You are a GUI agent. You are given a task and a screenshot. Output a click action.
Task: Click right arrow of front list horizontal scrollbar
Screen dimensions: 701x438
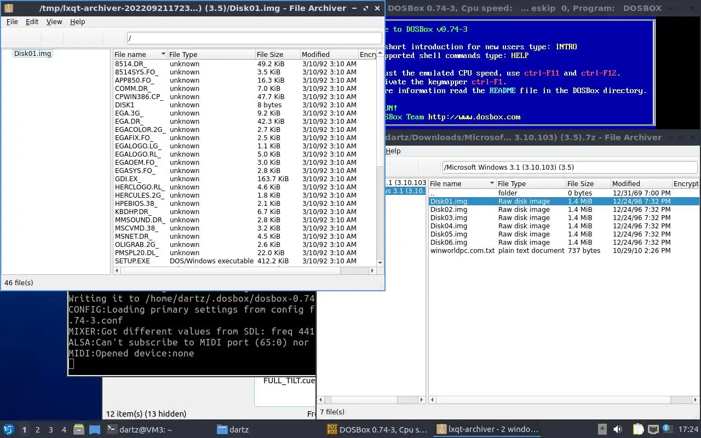[x=372, y=270]
